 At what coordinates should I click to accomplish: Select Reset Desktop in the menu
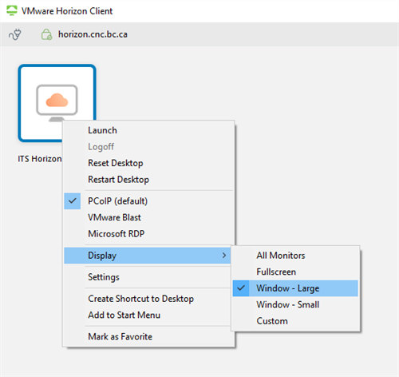click(x=149, y=163)
